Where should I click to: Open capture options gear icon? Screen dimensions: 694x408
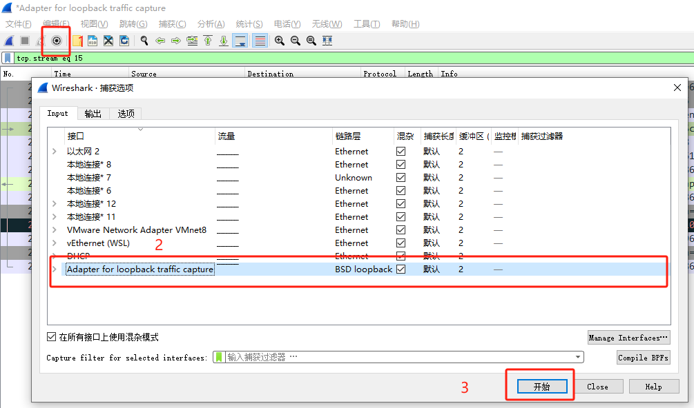click(x=56, y=41)
